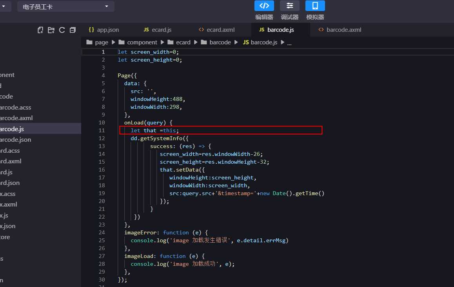Click the 'that.setData({' code line
Viewport: 454px width, 287px height.
pos(182,170)
